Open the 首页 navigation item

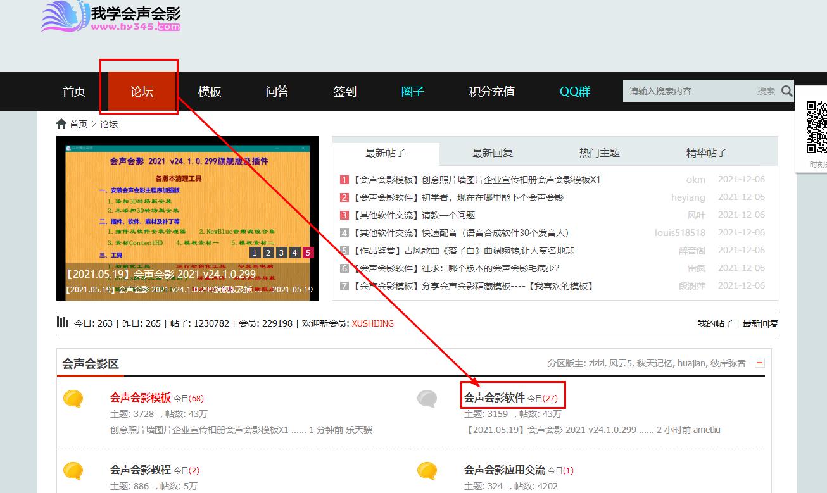(74, 91)
